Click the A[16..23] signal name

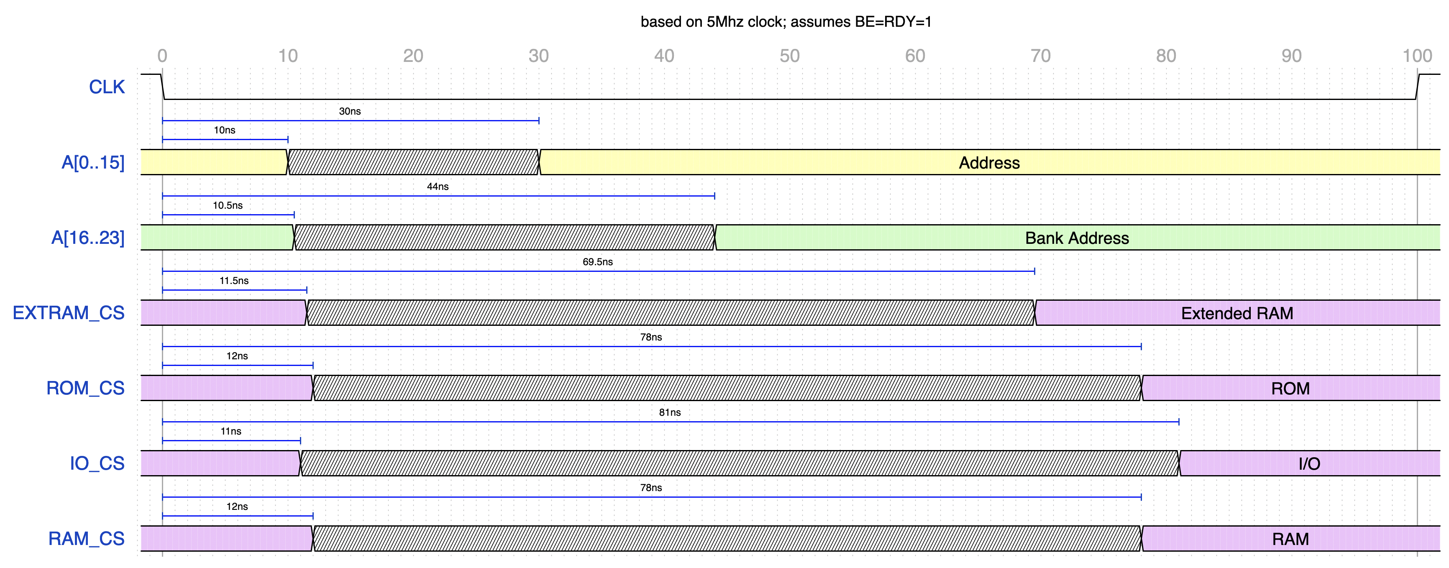click(88, 238)
